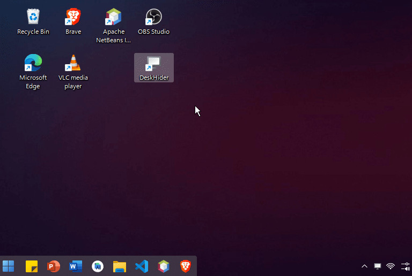Select the Apache NetBeans desktop shortcut
Image resolution: width=412 pixels, height=276 pixels.
pyautogui.click(x=114, y=26)
